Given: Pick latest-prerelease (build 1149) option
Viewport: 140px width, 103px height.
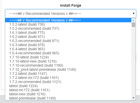Looking at the screenshot, I should point(68,98).
